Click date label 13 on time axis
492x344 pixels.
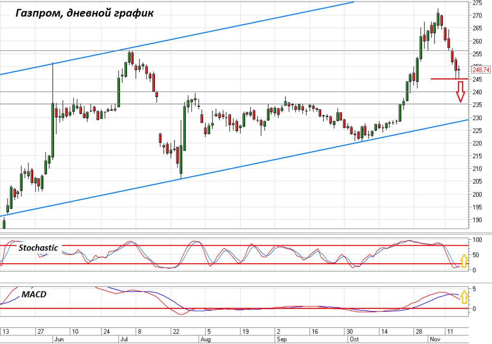coord(6,331)
